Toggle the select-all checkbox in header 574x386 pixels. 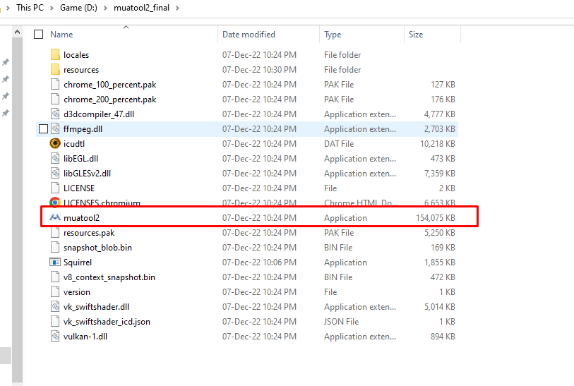pos(38,34)
